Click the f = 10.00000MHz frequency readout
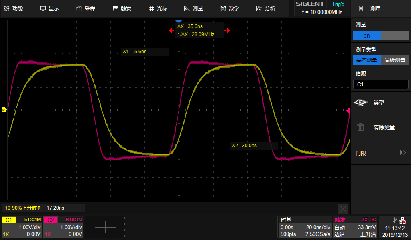411x240 pixels. [x=322, y=12]
